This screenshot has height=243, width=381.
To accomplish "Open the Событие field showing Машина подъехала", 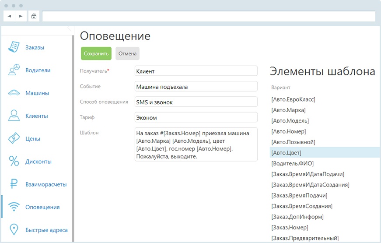I will coord(196,87).
